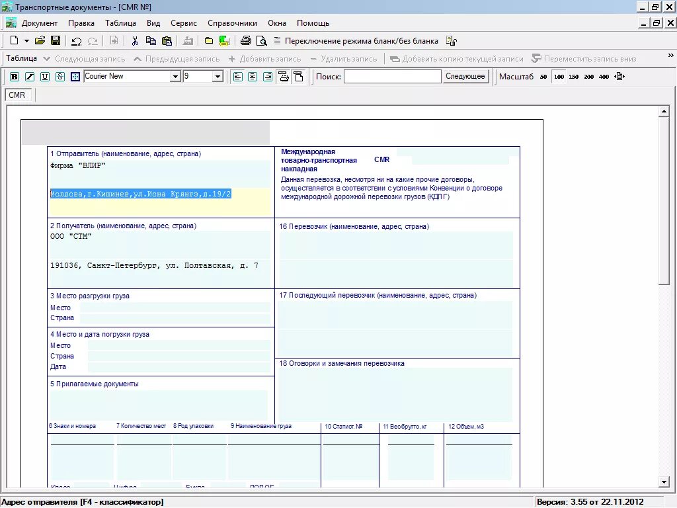Set zoom scale to 200
This screenshot has width=677, height=508.
[x=588, y=77]
